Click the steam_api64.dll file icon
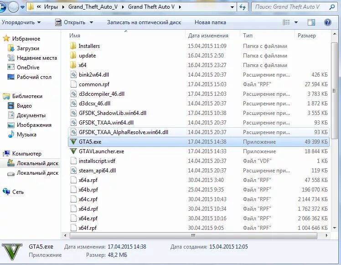The height and width of the screenshot is (265, 341). tap(73, 171)
